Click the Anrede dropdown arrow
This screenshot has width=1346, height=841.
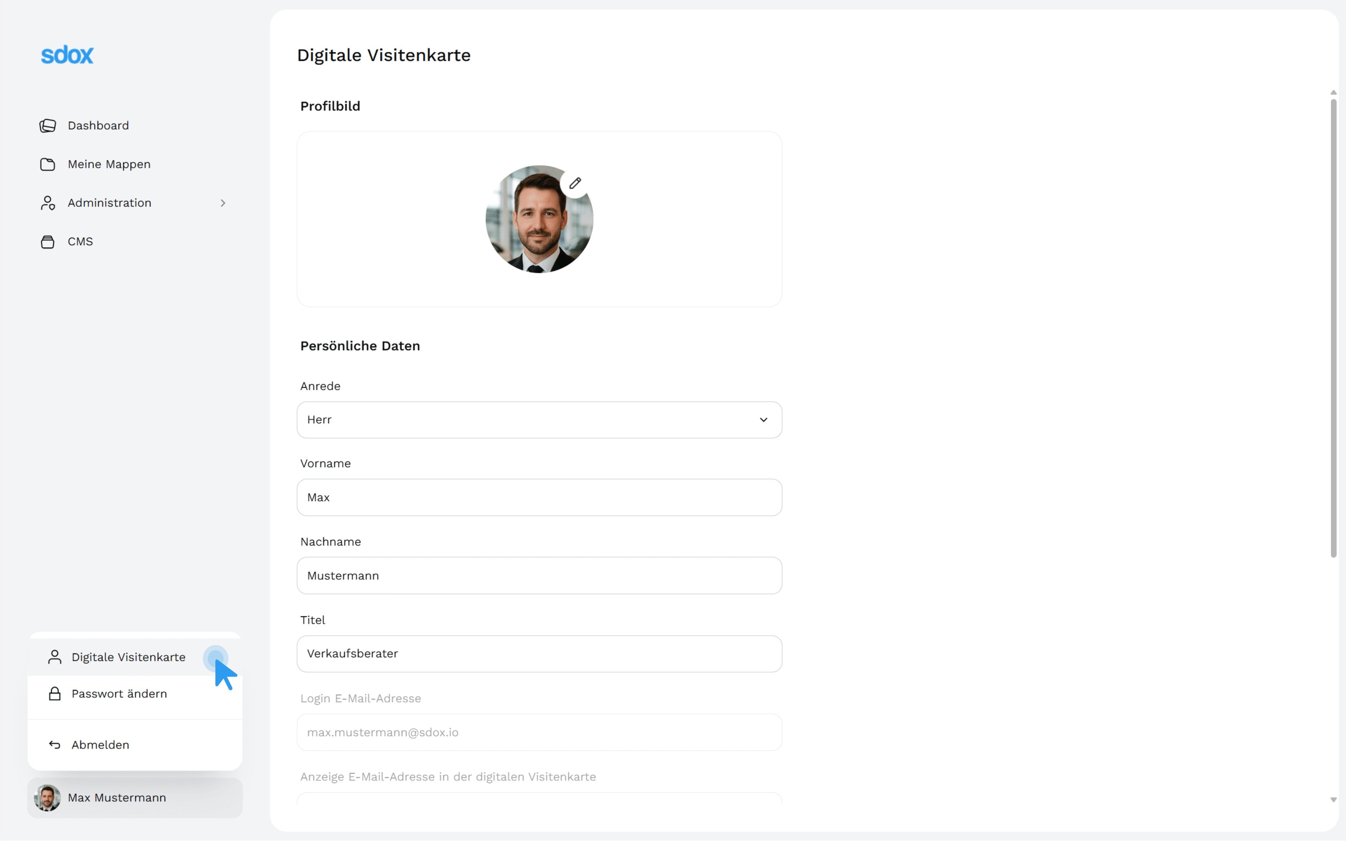coord(763,420)
